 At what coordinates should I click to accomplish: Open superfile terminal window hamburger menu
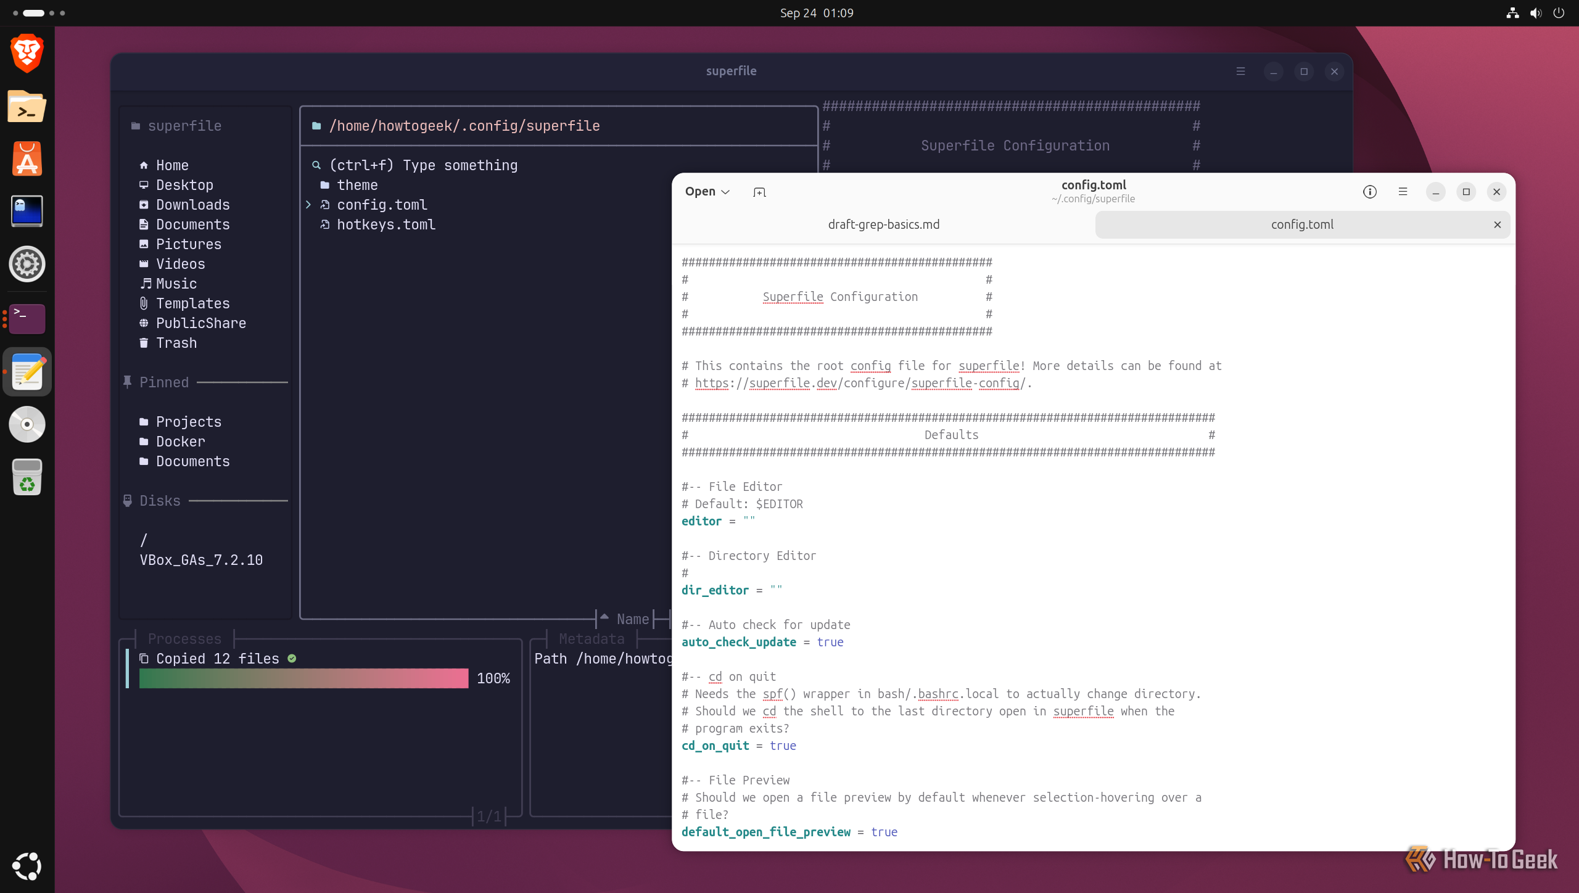(x=1240, y=72)
